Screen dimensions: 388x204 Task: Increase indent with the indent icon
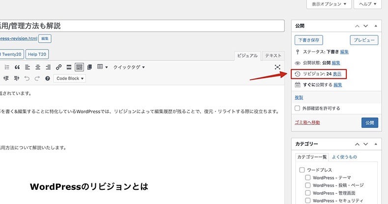pos(17,78)
